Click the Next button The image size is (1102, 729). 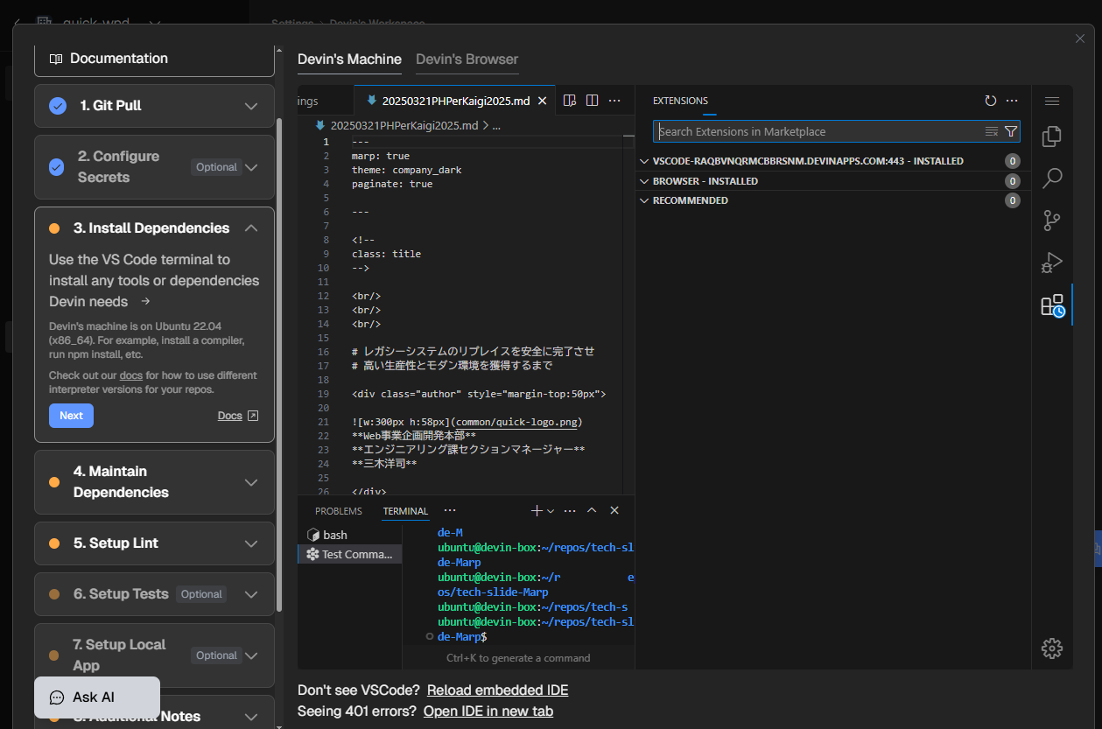tap(71, 416)
